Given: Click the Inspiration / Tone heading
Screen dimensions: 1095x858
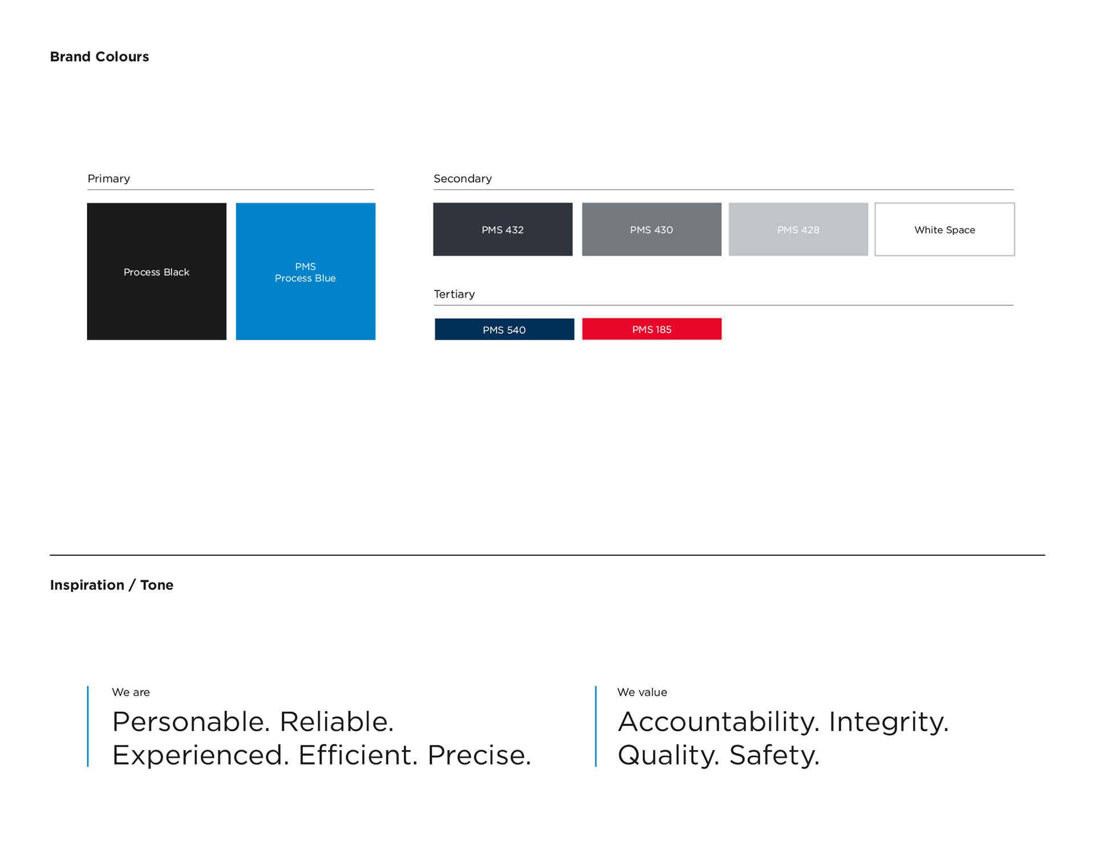Looking at the screenshot, I should (112, 585).
